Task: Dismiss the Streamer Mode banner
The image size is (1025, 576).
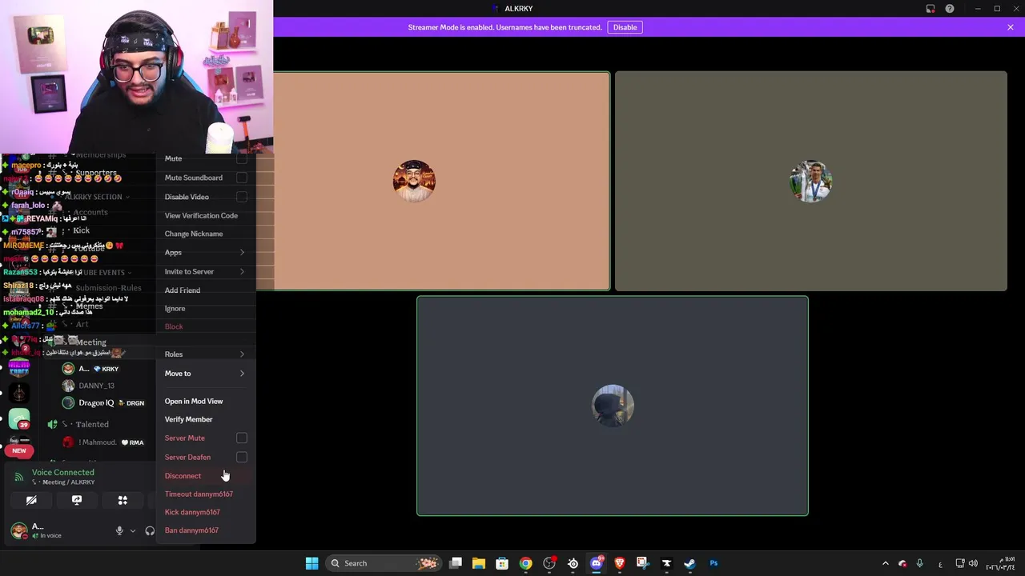Action: pyautogui.click(x=1011, y=27)
